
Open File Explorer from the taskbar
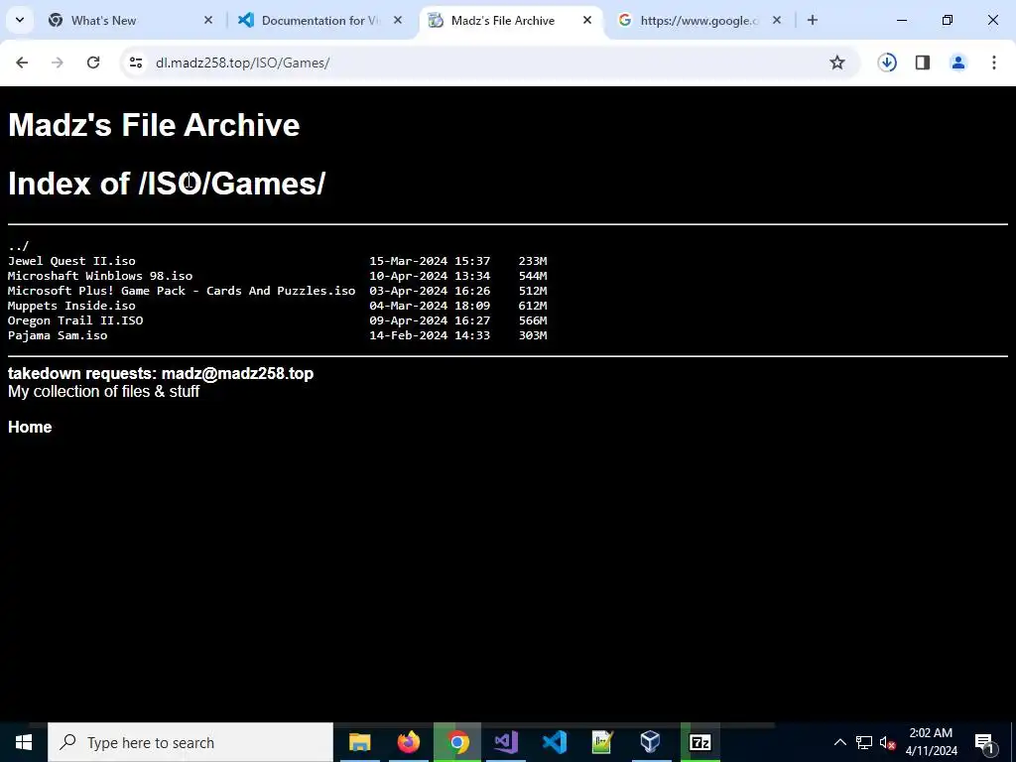(x=359, y=742)
